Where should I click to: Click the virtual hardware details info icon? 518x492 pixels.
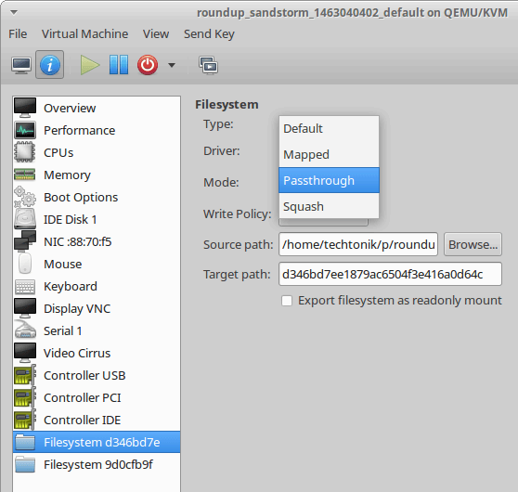coord(50,65)
